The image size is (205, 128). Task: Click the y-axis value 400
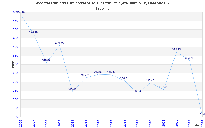(15, 47)
